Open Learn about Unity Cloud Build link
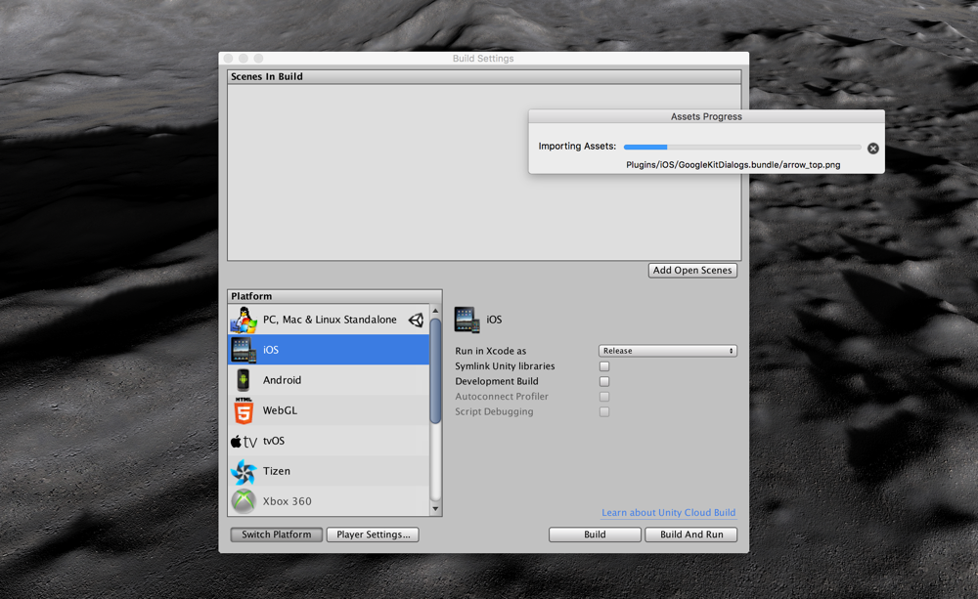The width and height of the screenshot is (978, 599). [669, 512]
